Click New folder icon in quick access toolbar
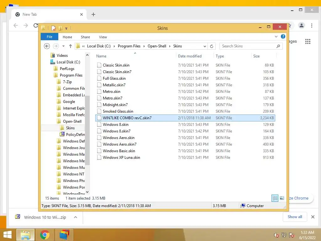 [61, 28]
